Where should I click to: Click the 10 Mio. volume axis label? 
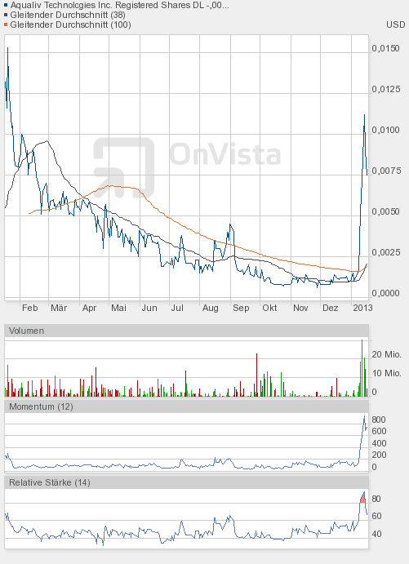coord(386,373)
